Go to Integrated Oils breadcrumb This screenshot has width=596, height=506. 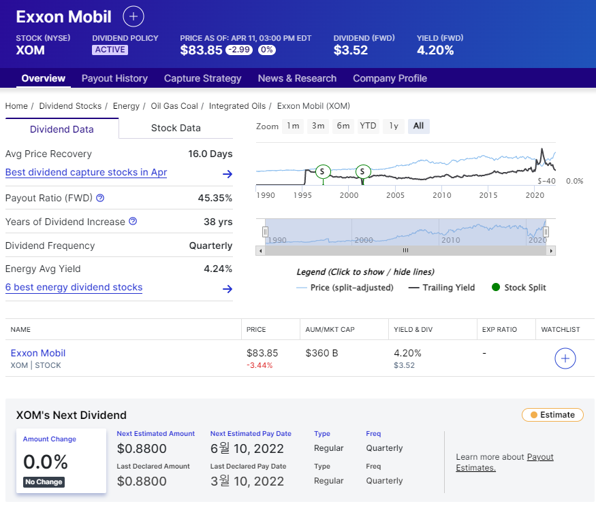237,106
